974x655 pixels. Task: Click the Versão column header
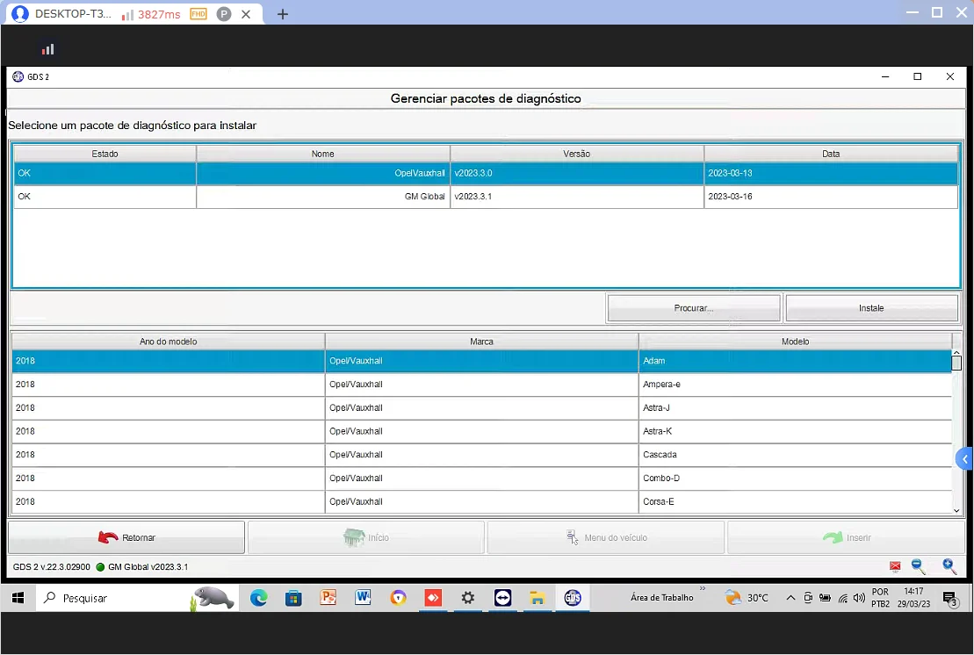coord(576,154)
